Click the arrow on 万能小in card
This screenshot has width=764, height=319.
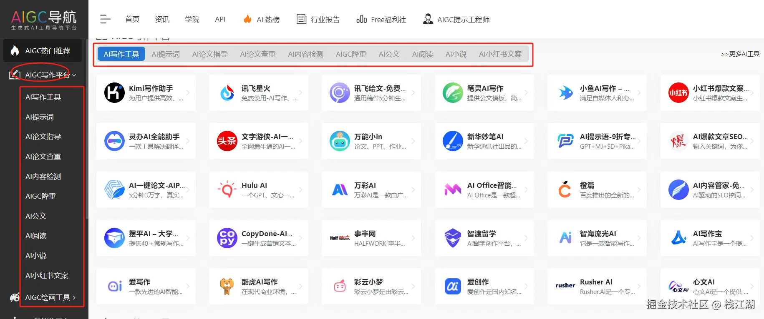413,141
